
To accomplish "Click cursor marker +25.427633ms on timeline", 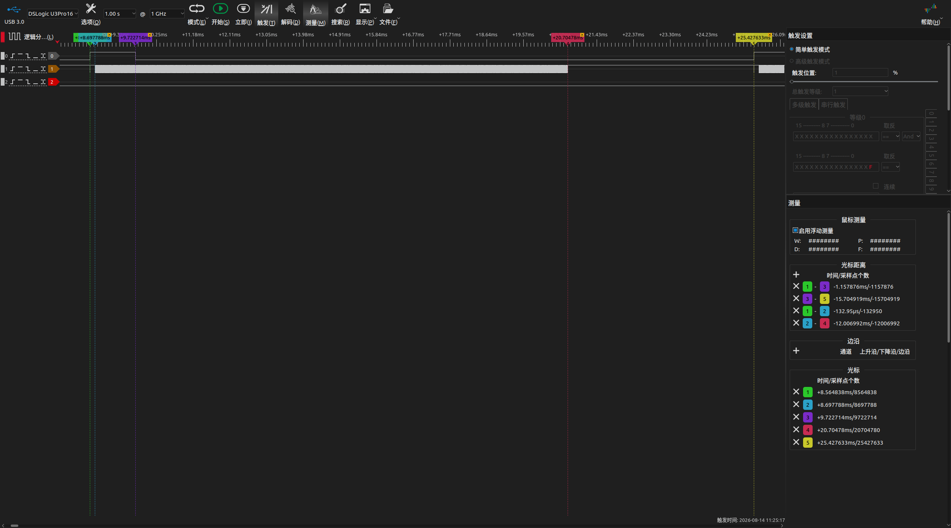I will tap(754, 37).
